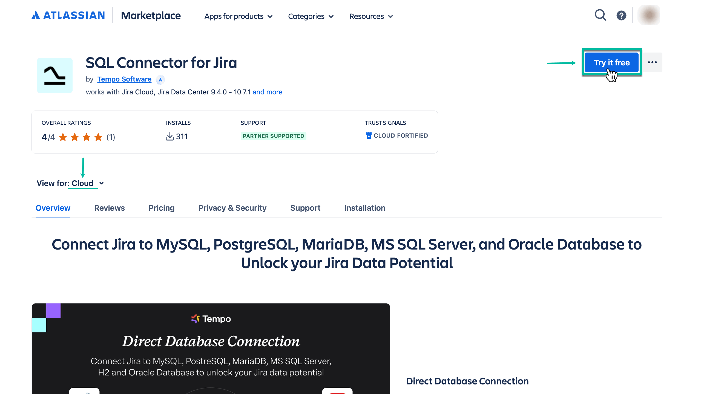Open the Tempo Software vendor link
Screen dimensions: 701x394
(x=124, y=79)
